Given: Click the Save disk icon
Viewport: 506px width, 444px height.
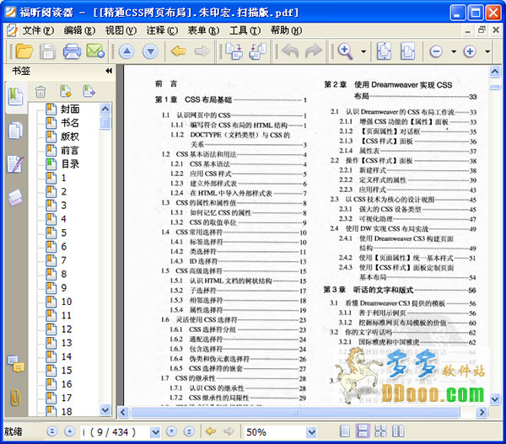Looking at the screenshot, I should 48,51.
